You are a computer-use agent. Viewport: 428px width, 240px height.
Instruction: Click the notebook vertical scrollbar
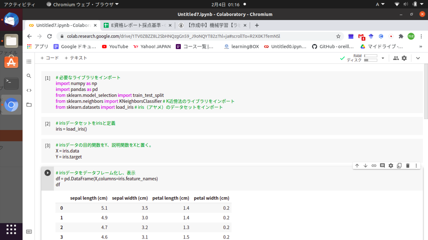426,92
